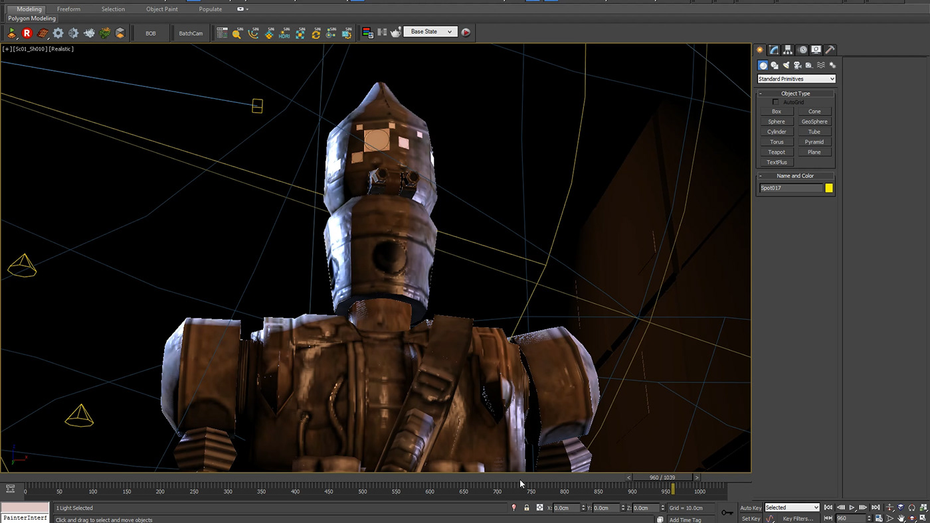Viewport: 930px width, 523px height.
Task: Select the Cameras category icon
Action: tap(798, 65)
